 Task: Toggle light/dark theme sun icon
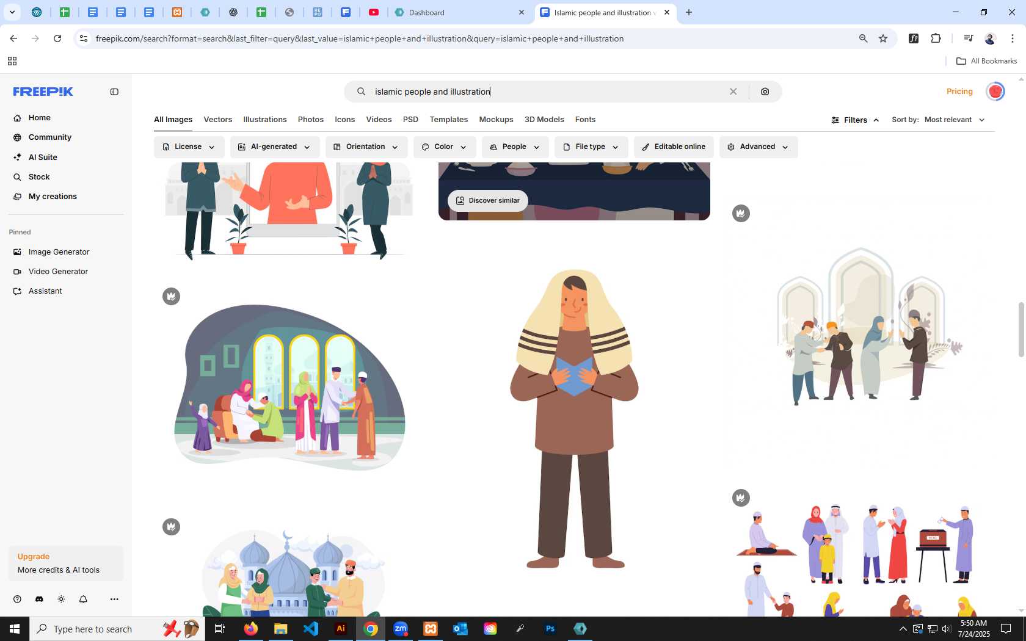click(x=61, y=599)
